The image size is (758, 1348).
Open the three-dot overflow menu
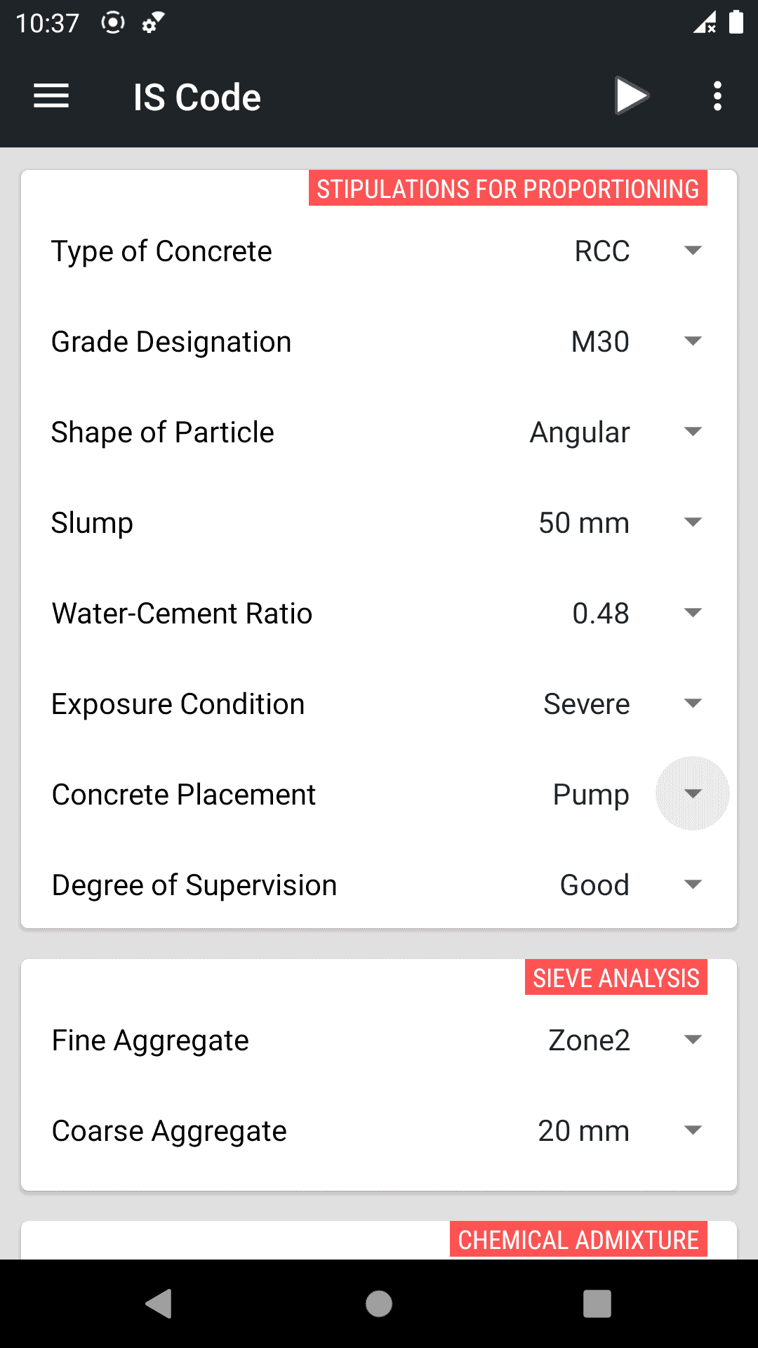(717, 96)
